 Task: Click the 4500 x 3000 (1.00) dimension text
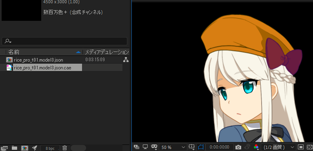(x=61, y=2)
